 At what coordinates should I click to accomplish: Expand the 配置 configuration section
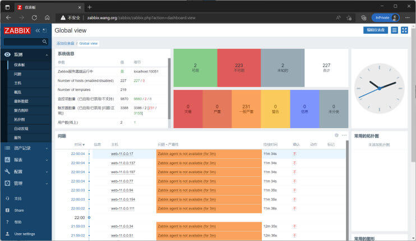26,172
